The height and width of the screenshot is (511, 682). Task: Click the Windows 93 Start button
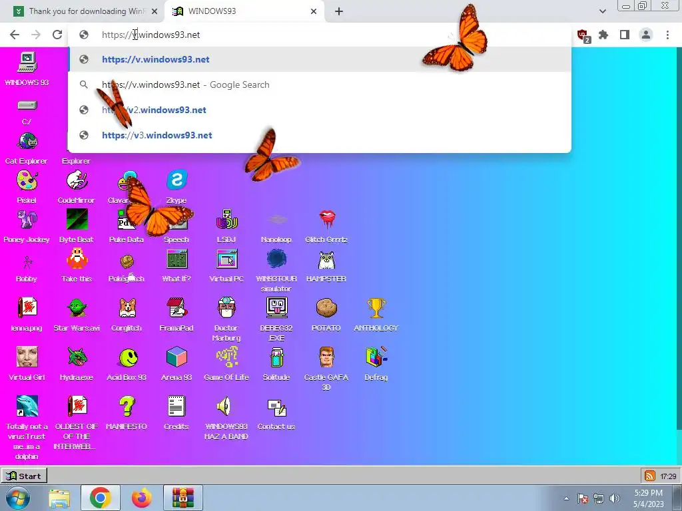point(24,476)
